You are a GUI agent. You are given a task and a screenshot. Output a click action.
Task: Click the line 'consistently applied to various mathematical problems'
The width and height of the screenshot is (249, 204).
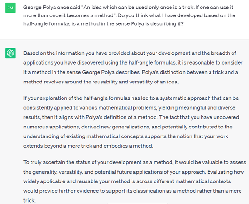(129, 108)
